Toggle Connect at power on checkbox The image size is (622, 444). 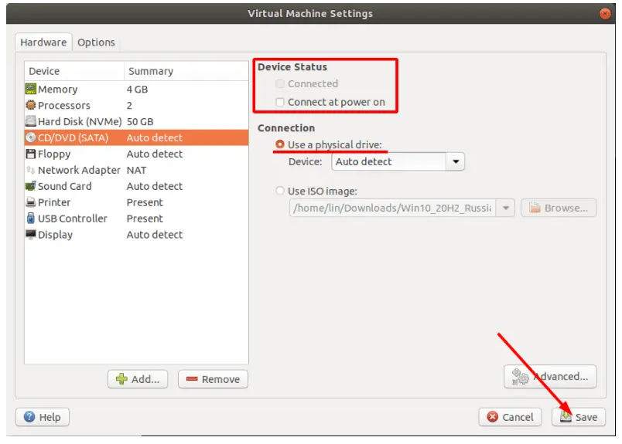279,102
